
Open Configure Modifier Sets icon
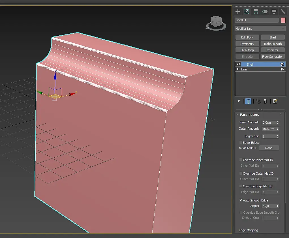point(275,101)
